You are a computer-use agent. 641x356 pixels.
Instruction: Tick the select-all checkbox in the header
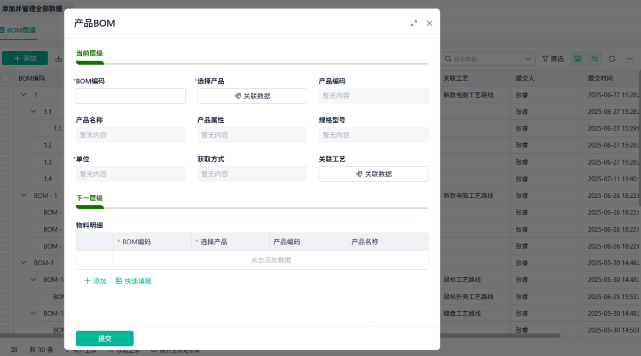click(5, 78)
